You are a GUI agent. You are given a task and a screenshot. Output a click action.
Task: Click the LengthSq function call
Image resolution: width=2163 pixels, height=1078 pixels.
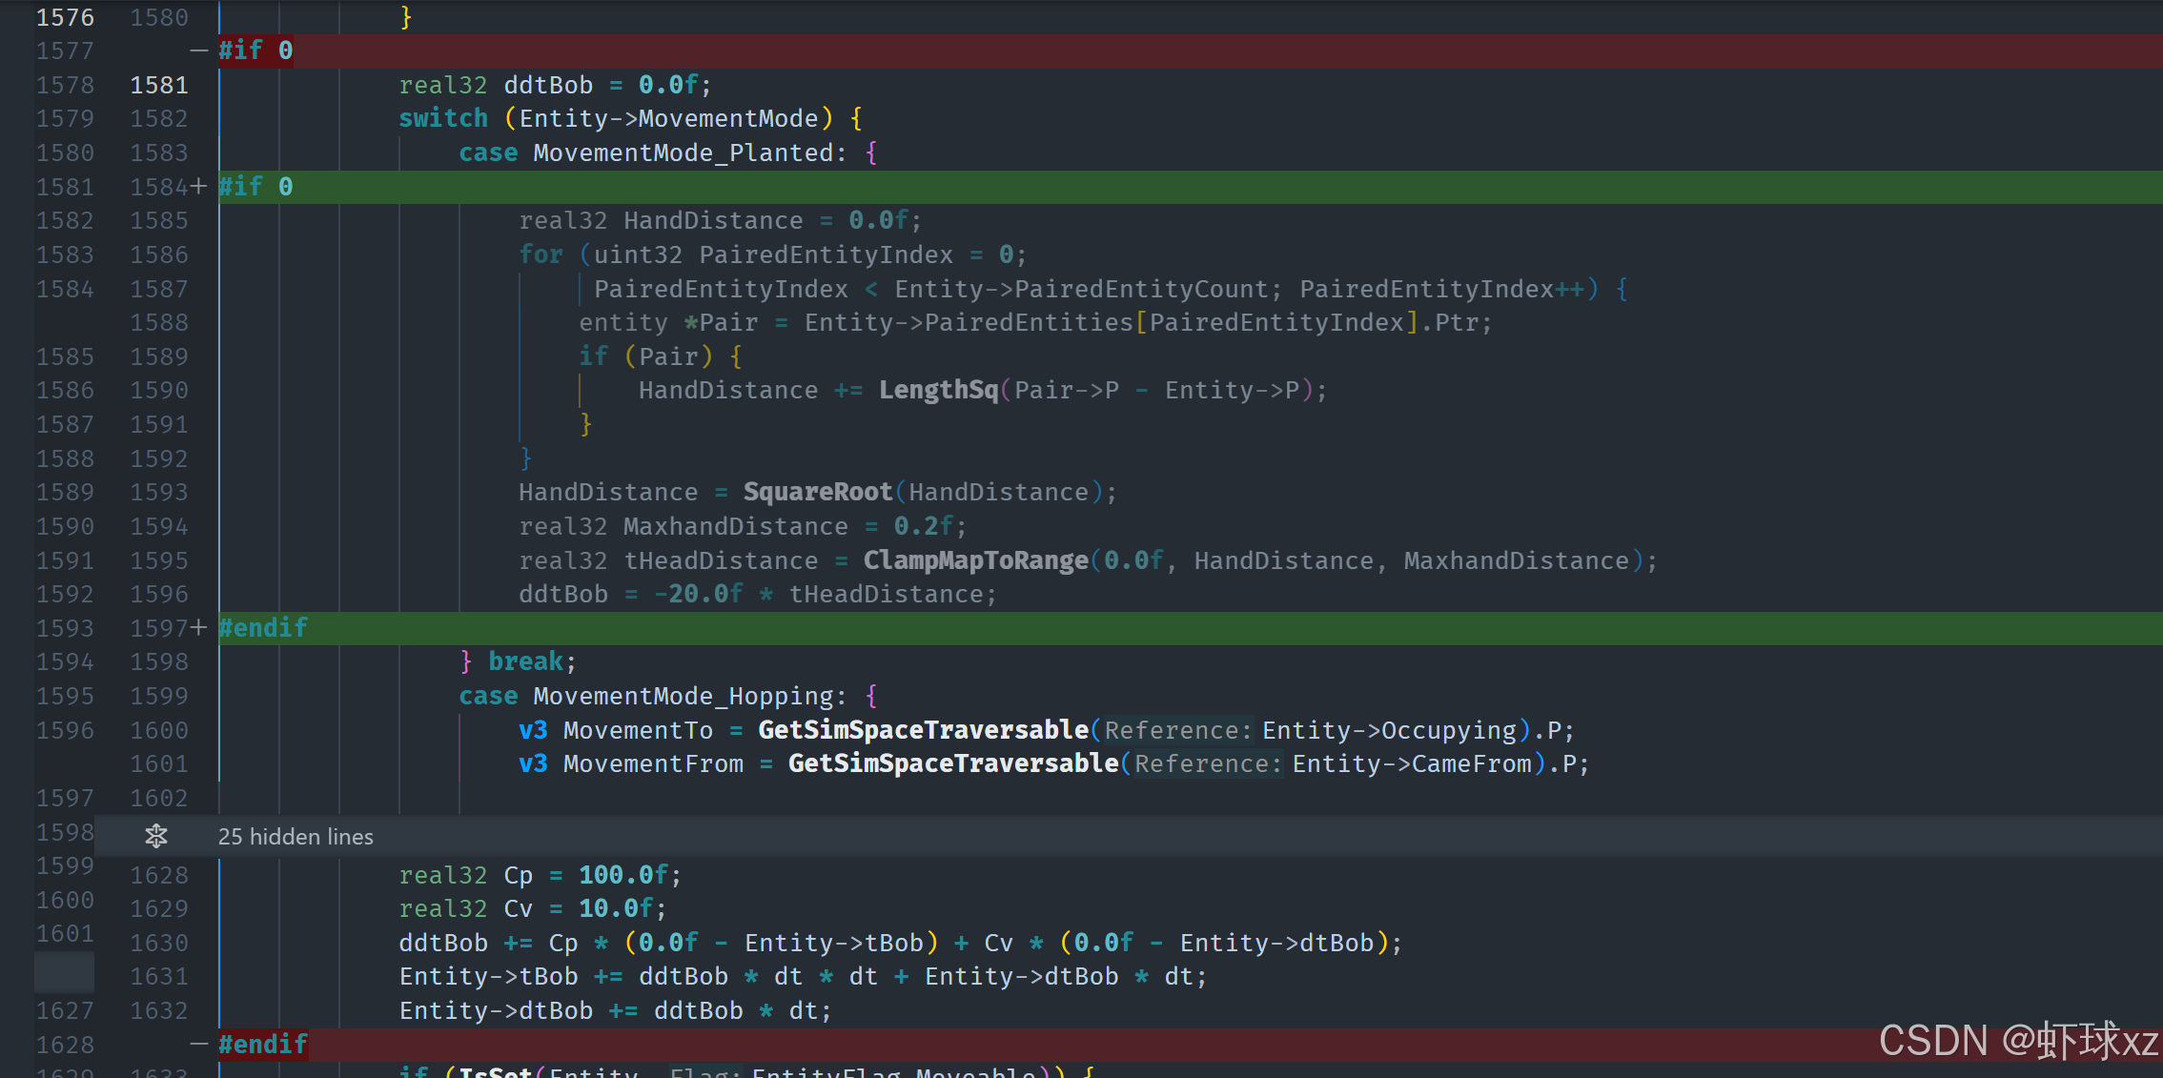pyautogui.click(x=937, y=391)
